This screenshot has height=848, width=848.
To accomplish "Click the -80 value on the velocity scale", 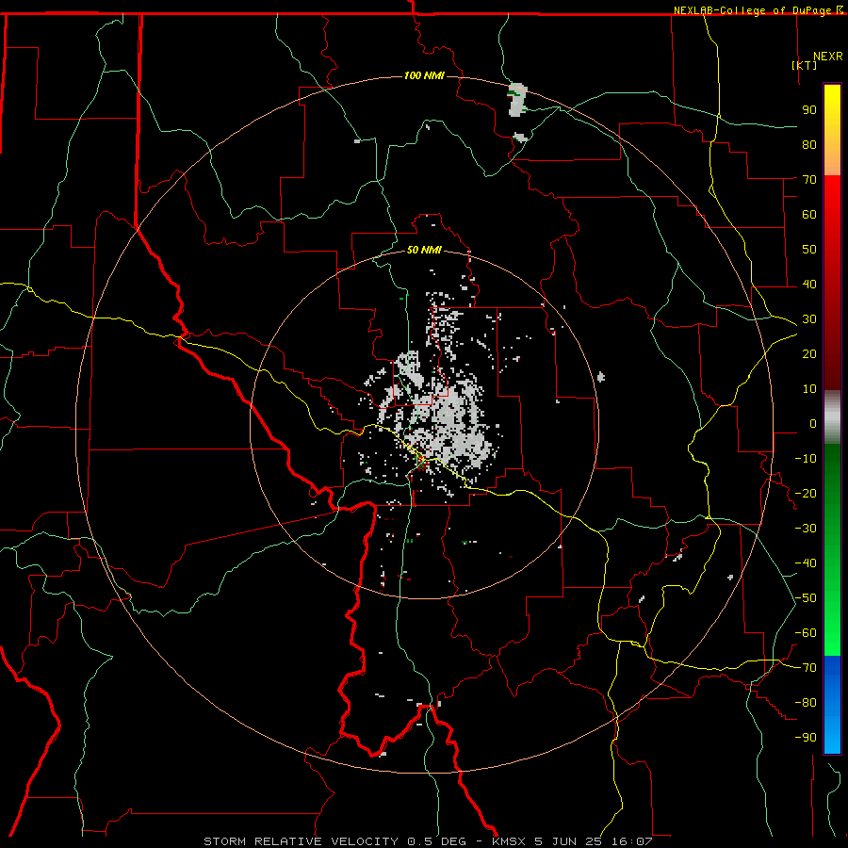I will pos(806,703).
